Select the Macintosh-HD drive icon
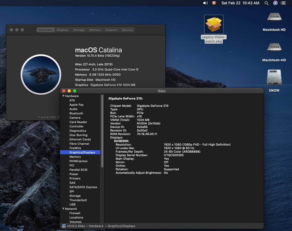 pos(274,47)
